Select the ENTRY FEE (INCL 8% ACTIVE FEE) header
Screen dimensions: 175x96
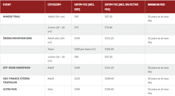coord(121,7)
